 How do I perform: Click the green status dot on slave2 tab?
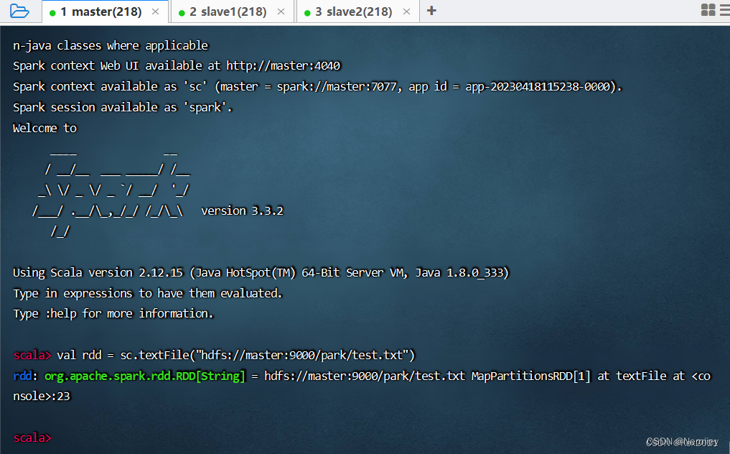[x=307, y=13]
